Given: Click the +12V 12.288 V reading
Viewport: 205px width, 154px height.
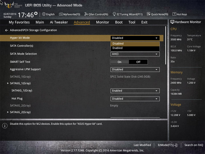Looking at the screenshot, I should coord(175,115).
